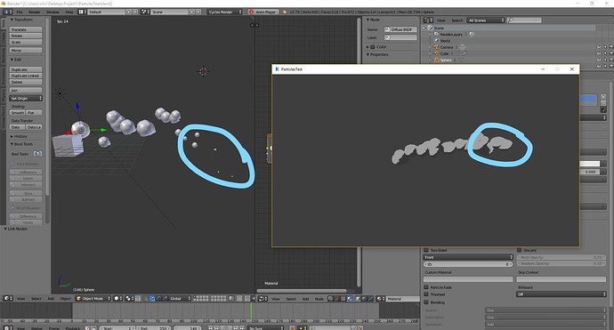Screen dimensions: 614x330
Task: Open the All Scenes outliner dropdown
Action: 486,20
